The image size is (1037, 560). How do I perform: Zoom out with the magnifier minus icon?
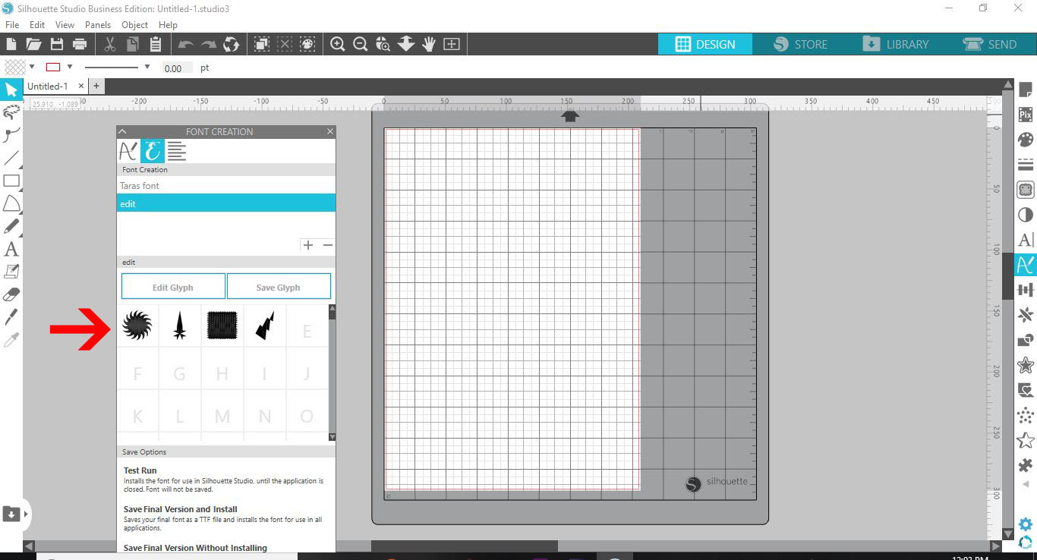pyautogui.click(x=361, y=44)
